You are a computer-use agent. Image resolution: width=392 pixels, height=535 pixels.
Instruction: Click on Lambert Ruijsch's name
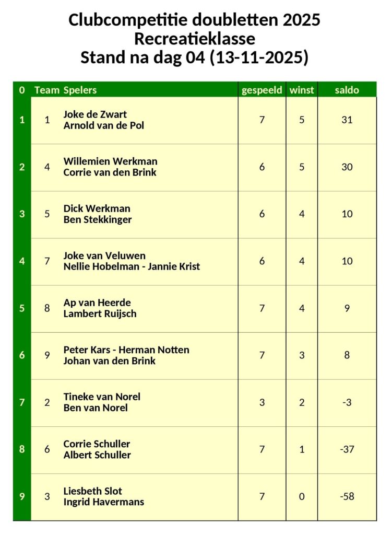[x=100, y=313]
